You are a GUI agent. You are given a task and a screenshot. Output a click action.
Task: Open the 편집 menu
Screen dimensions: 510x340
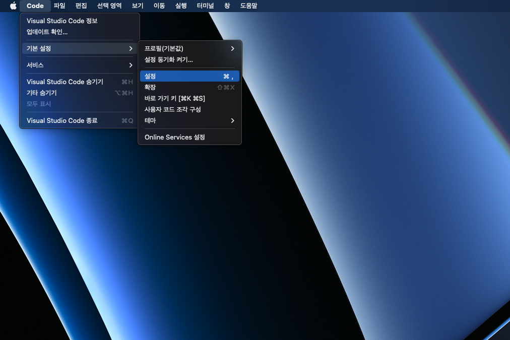[81, 6]
